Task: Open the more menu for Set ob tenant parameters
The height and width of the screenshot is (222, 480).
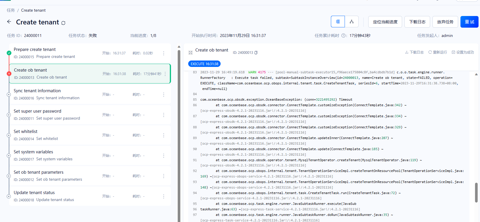Action: (x=164, y=176)
